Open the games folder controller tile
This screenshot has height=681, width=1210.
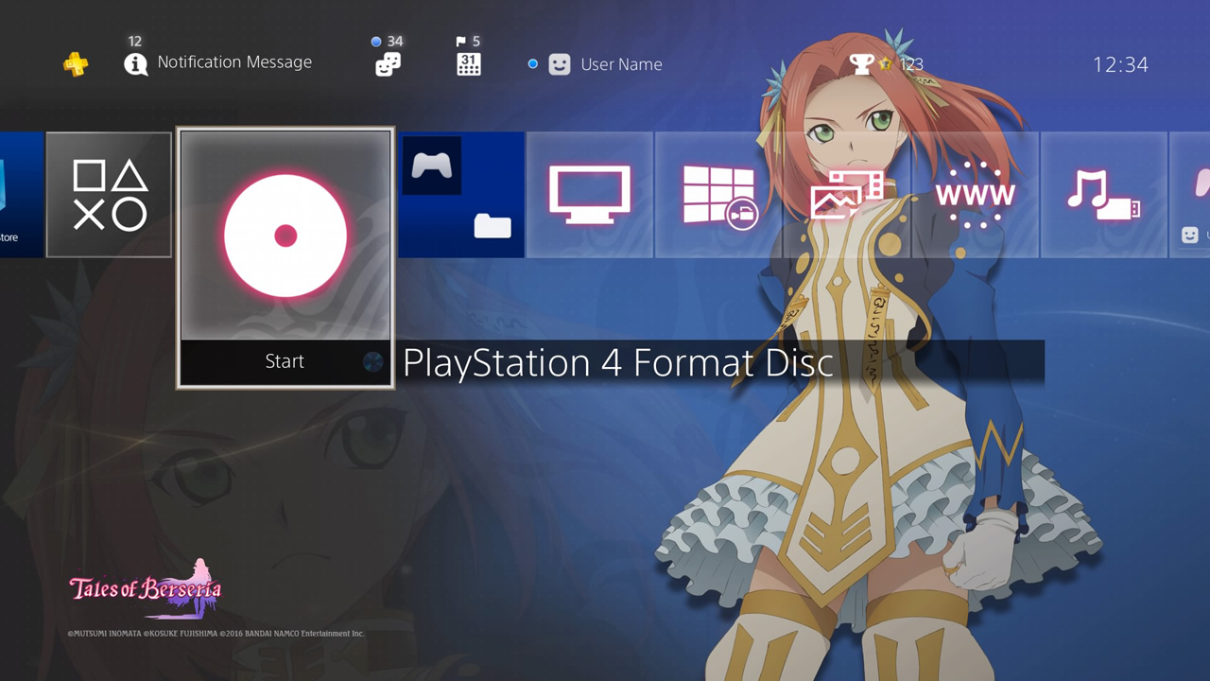coord(461,195)
